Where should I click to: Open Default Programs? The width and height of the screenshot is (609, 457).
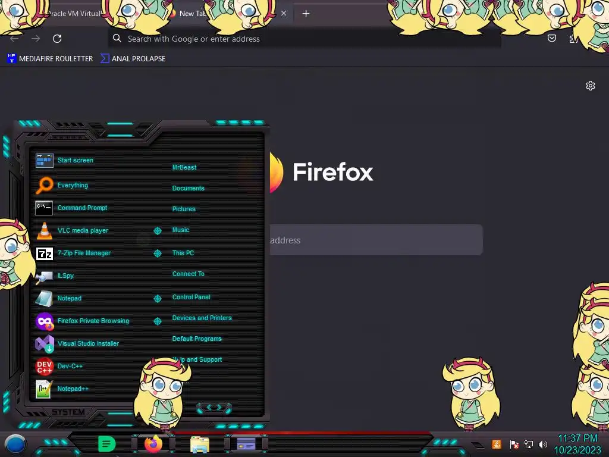point(197,339)
